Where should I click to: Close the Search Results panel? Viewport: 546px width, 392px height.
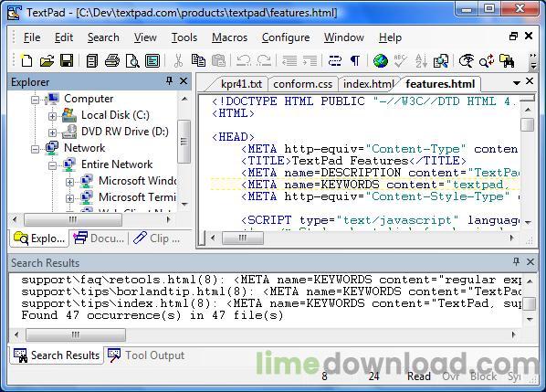530,261
